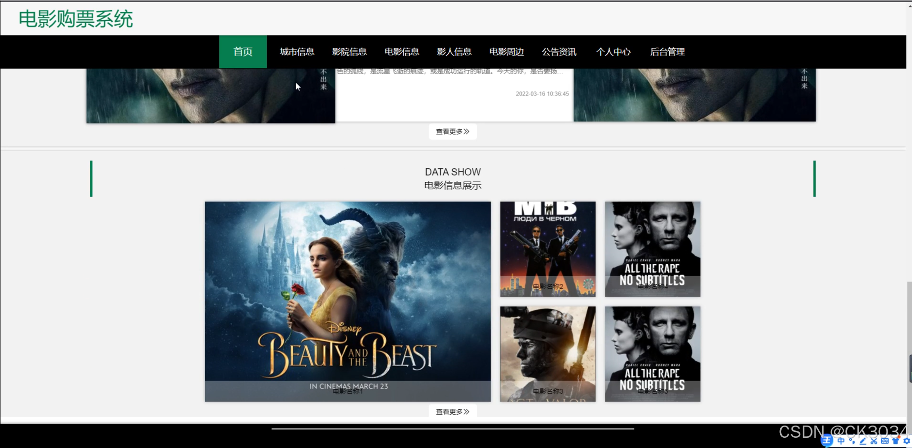The height and width of the screenshot is (448, 912).
Task: Click 查看更多 under the news section
Action: (452, 132)
